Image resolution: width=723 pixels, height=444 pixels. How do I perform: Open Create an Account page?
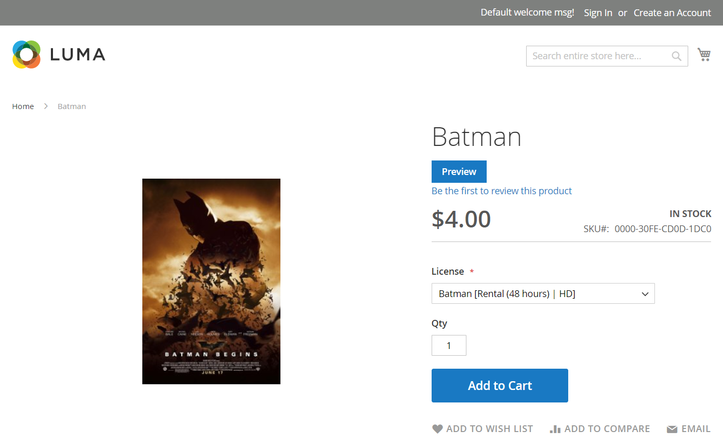[x=672, y=12]
